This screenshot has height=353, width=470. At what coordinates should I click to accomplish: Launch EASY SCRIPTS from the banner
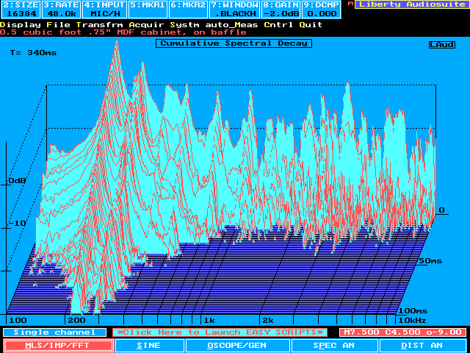coord(221,332)
